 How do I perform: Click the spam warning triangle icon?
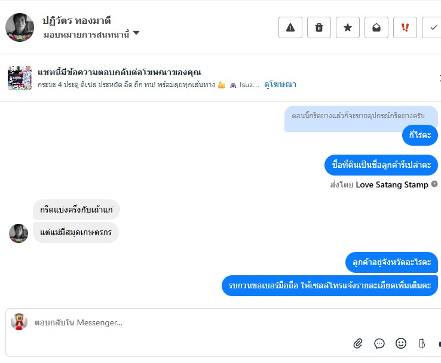pos(290,27)
